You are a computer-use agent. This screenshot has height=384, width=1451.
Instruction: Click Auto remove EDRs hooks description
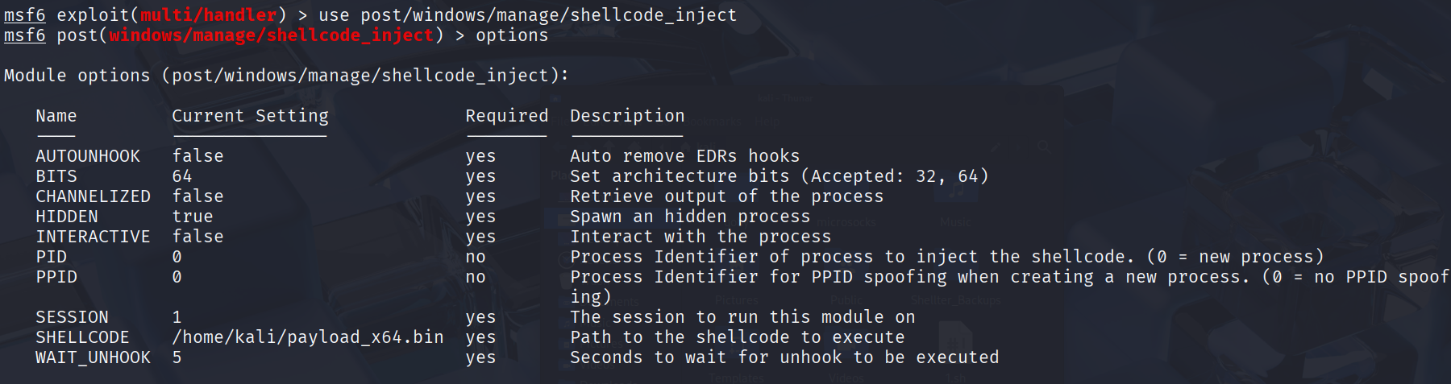pos(685,156)
